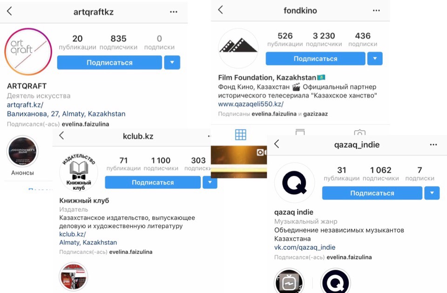Follow qazaq_indie with the Подписаться button

(372, 193)
